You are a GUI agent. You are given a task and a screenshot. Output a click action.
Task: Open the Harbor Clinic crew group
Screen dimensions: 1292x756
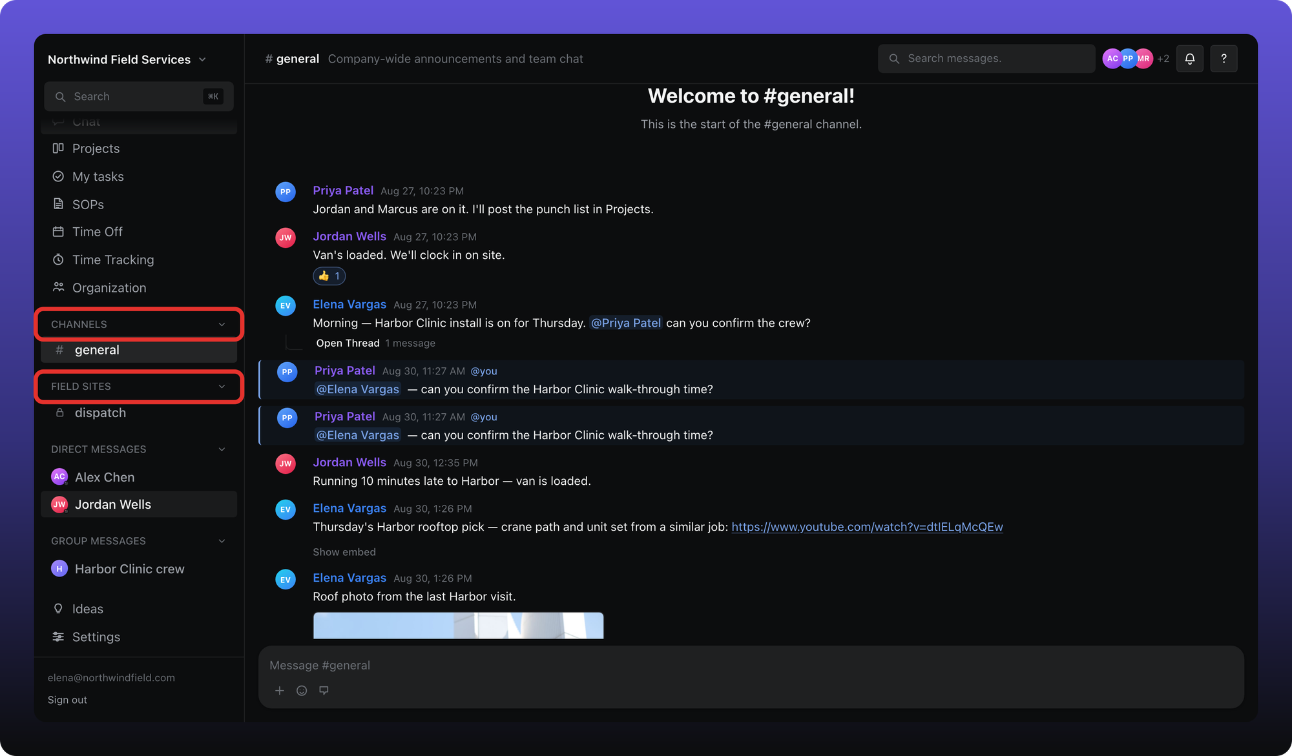tap(139, 569)
